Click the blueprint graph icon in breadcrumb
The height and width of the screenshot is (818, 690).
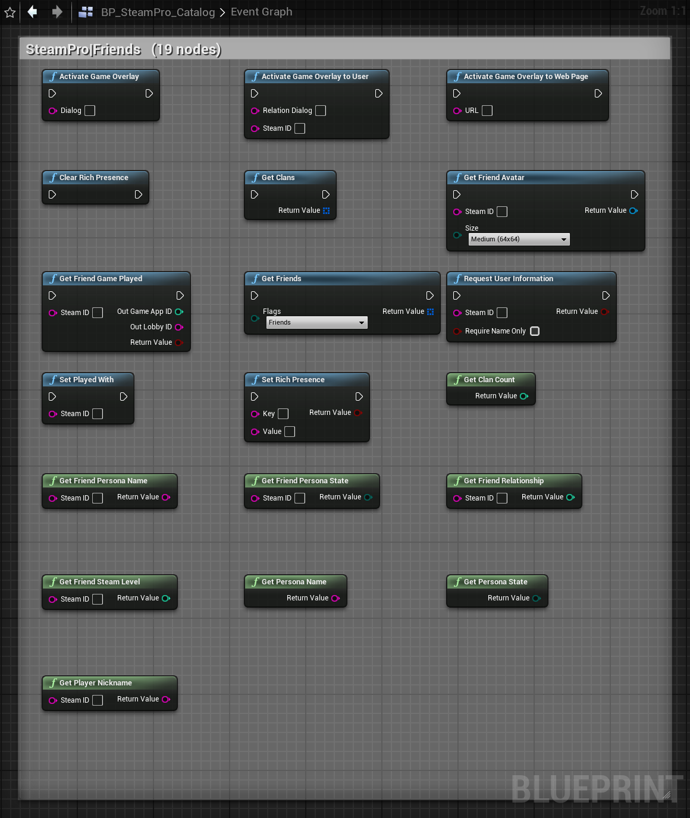point(86,12)
